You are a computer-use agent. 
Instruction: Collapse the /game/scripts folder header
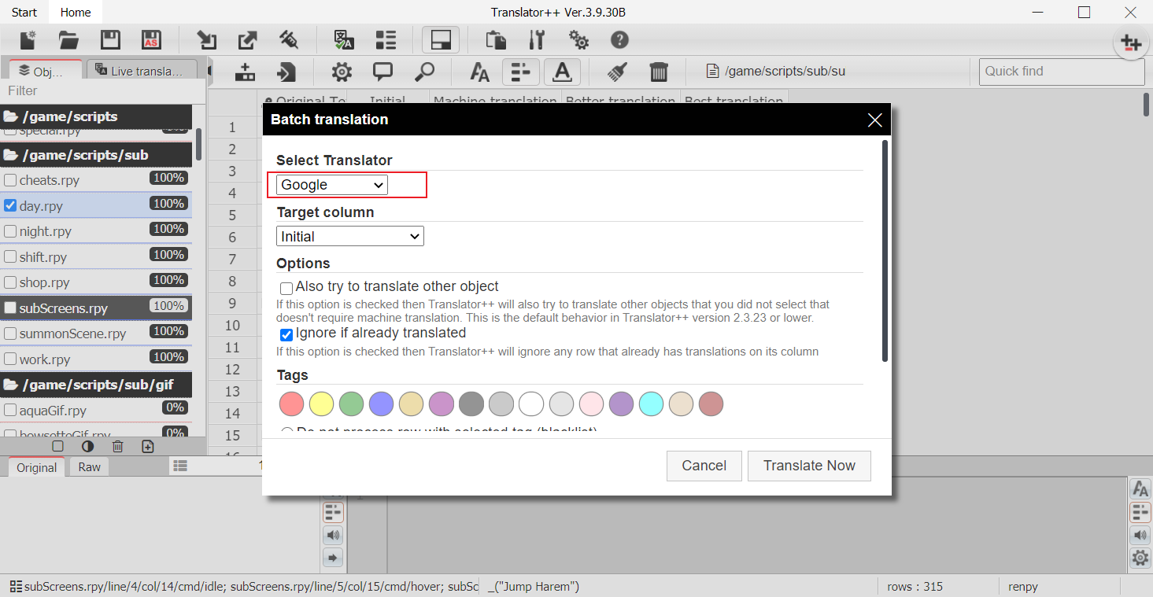[x=96, y=116]
